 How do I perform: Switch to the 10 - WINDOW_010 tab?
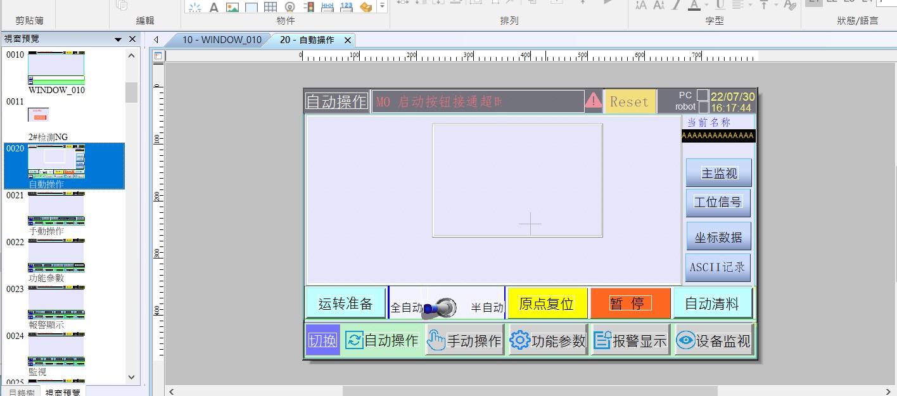[221, 40]
